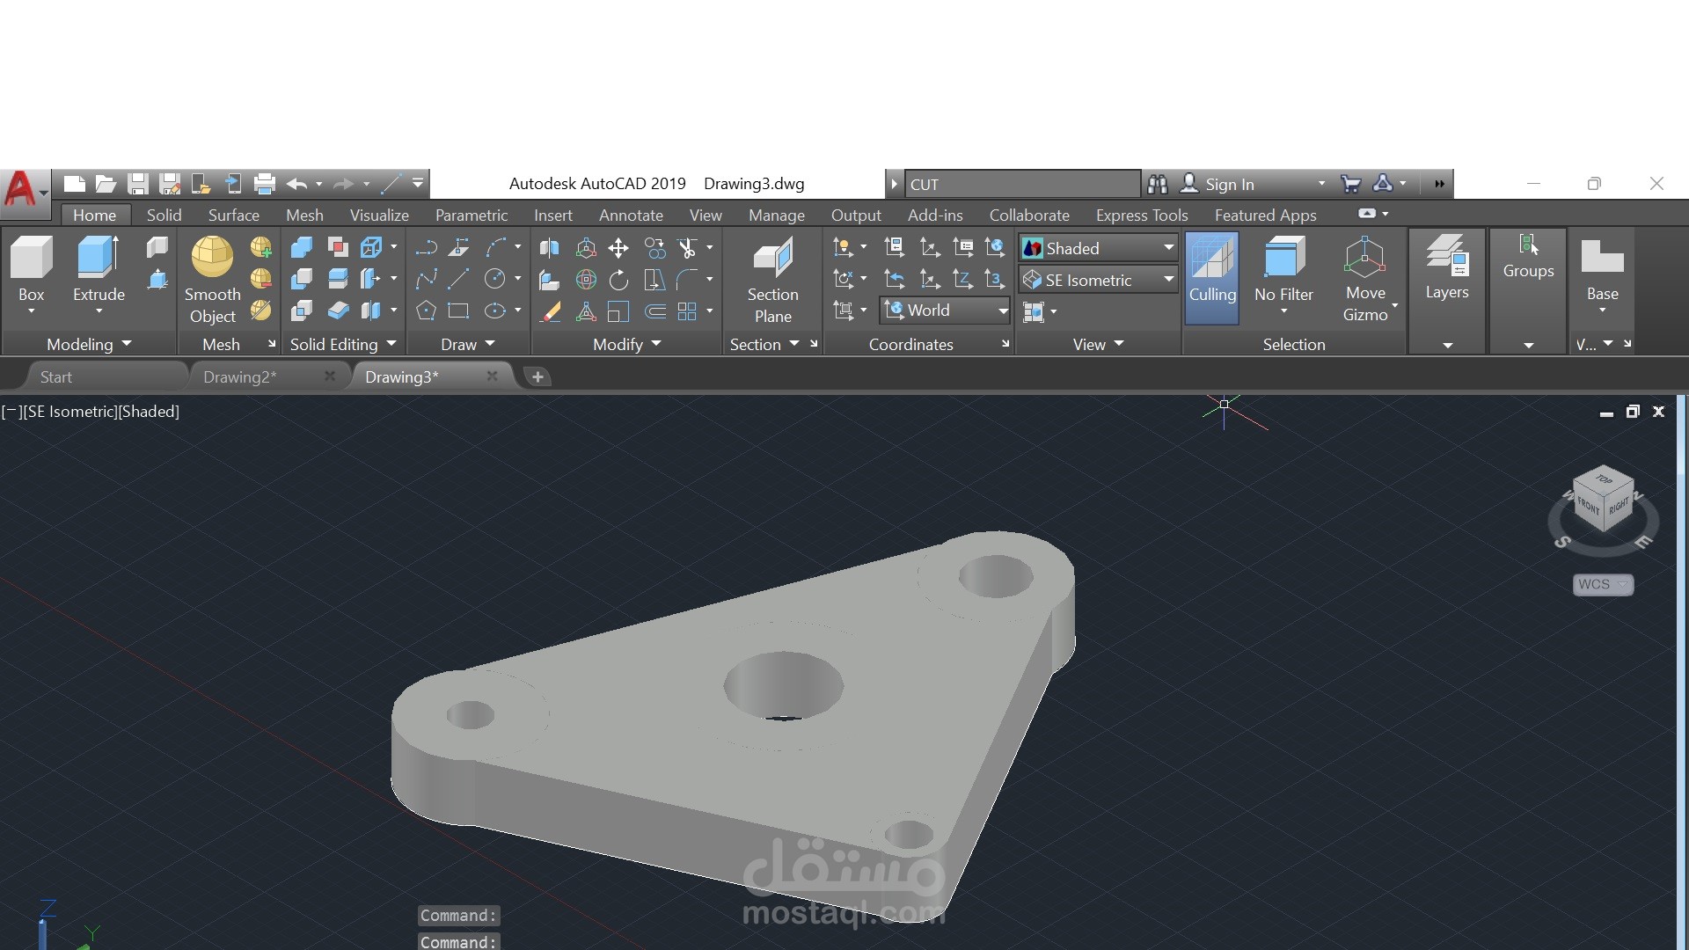Switch to the Solid ribbon tab
The height and width of the screenshot is (950, 1689).
coord(164,215)
